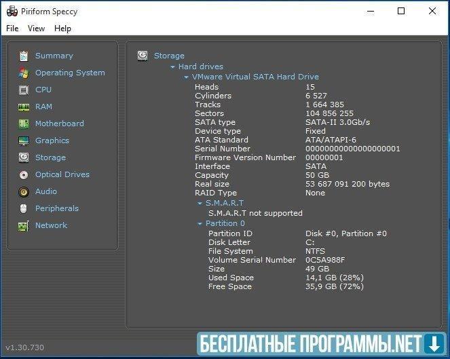Image resolution: width=450 pixels, height=359 pixels.
Task: Show the RAM section
Action: pos(43,107)
